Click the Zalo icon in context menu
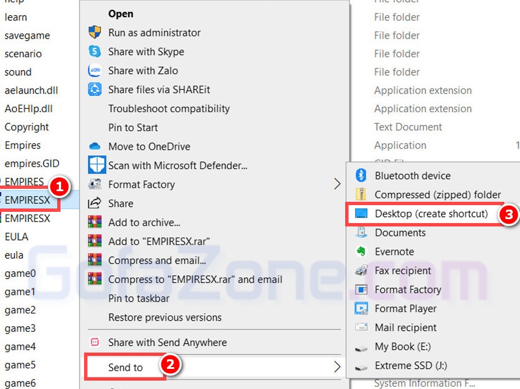The image size is (520, 389). click(95, 71)
